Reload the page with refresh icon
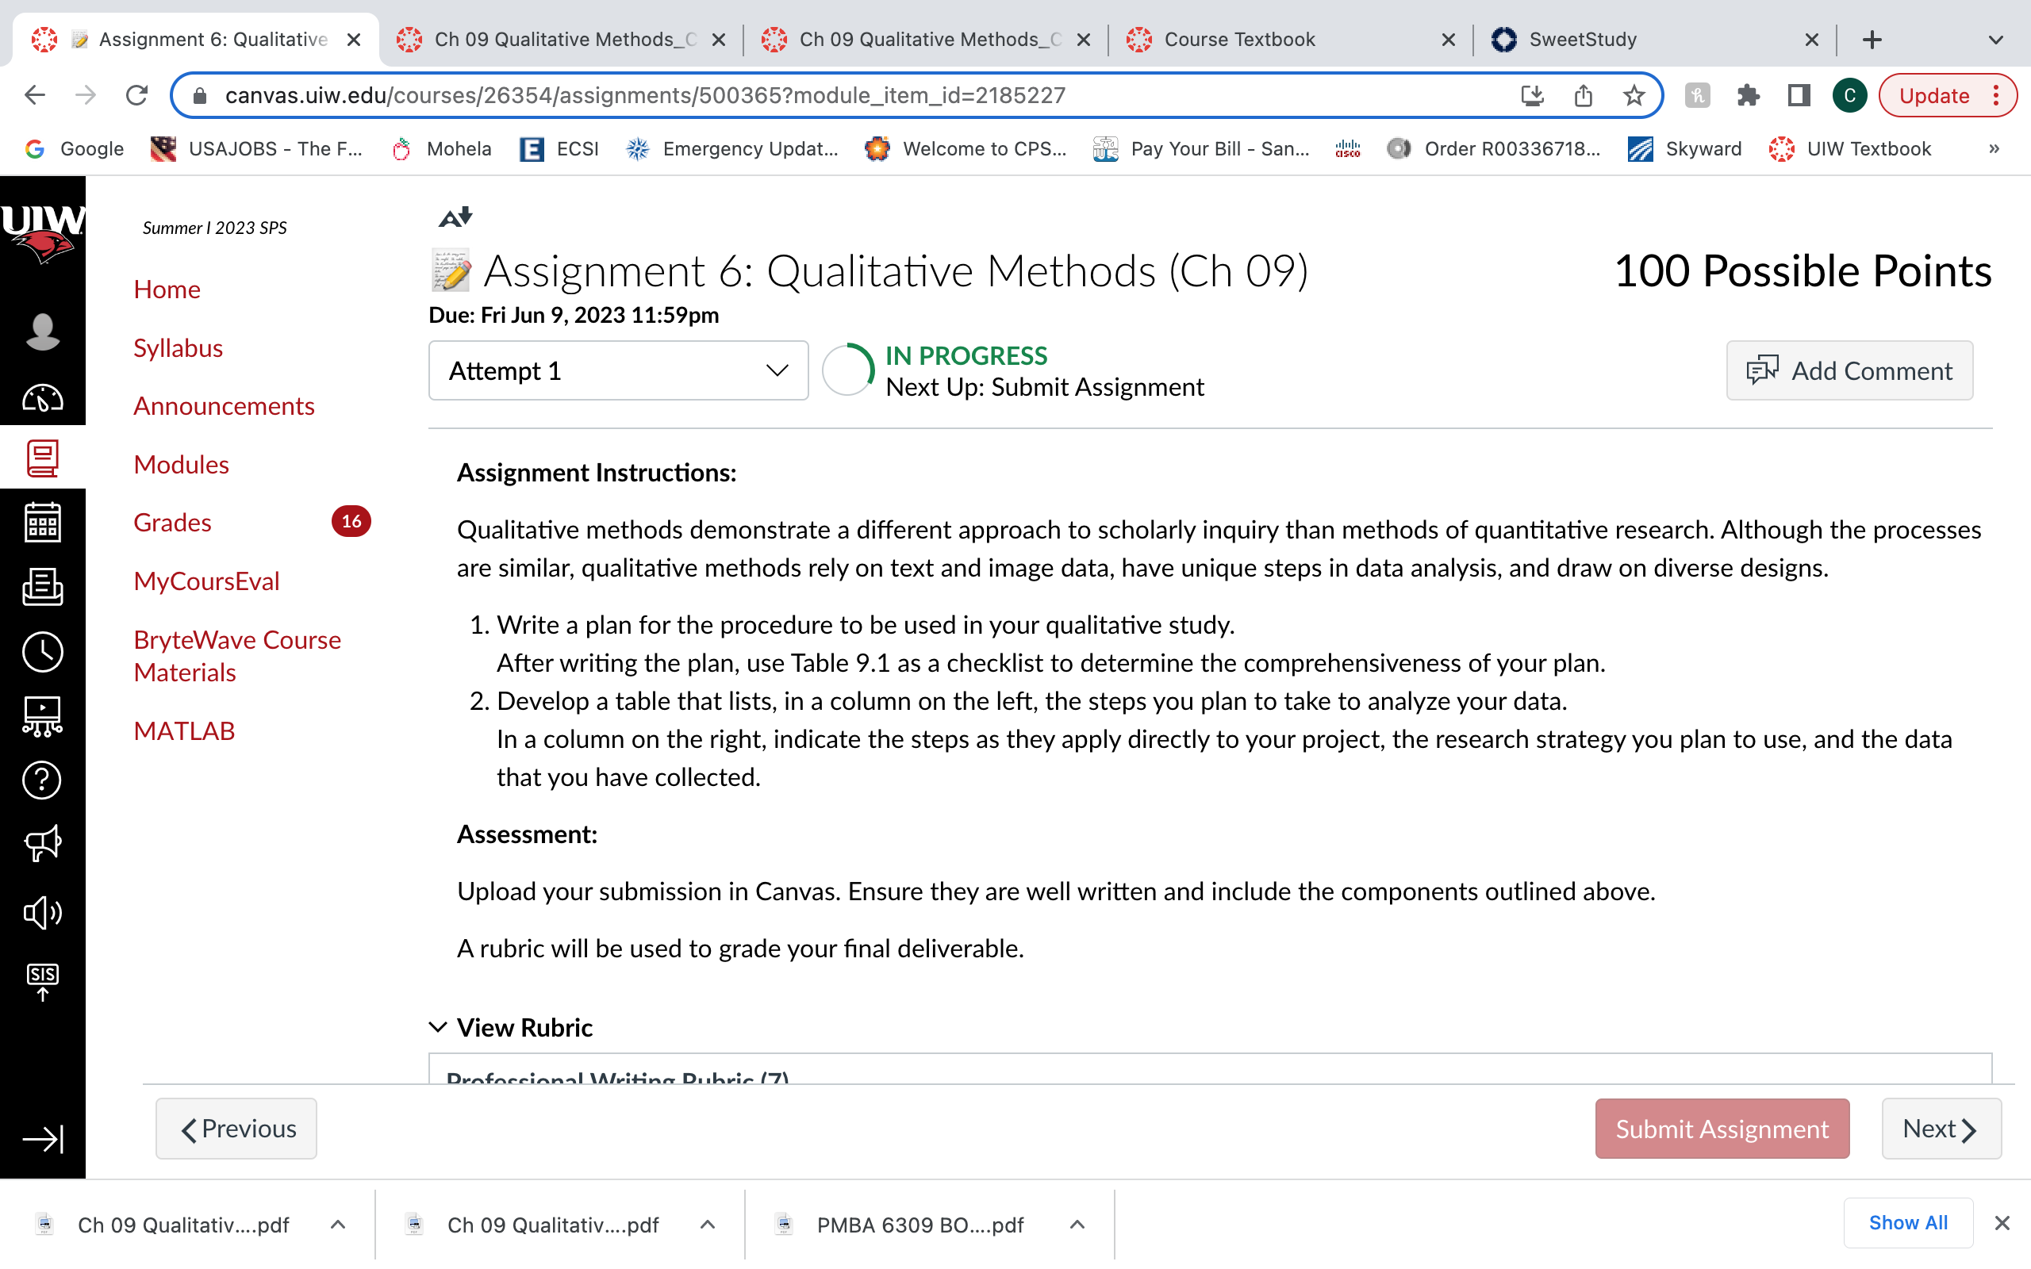 click(x=136, y=96)
